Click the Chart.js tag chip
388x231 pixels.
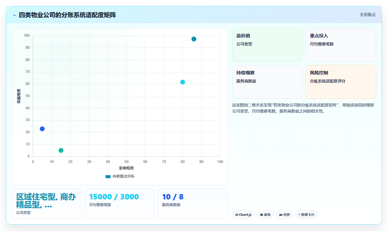[x=243, y=215]
